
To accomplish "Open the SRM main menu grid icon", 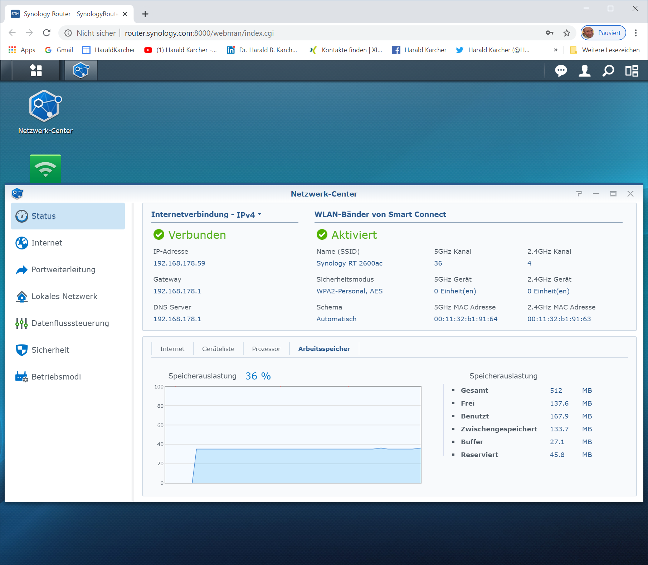I will 36,70.
